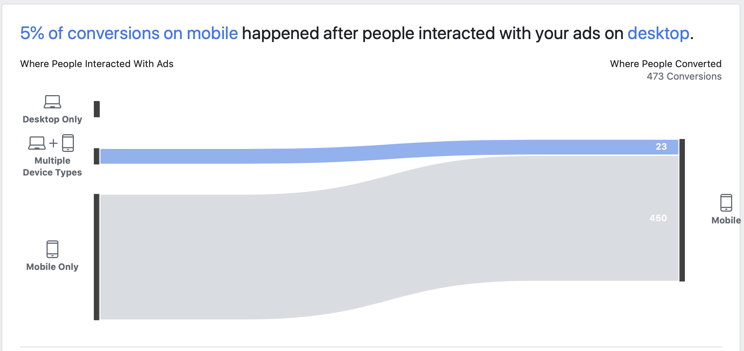Screen dimensions: 744x351
Task: Click the 473 Conversions text
Action: [684, 76]
